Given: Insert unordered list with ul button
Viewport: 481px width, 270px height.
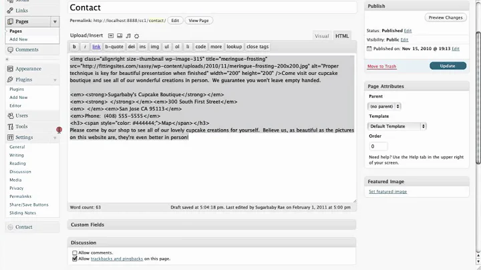Looking at the screenshot, I should coord(166,47).
